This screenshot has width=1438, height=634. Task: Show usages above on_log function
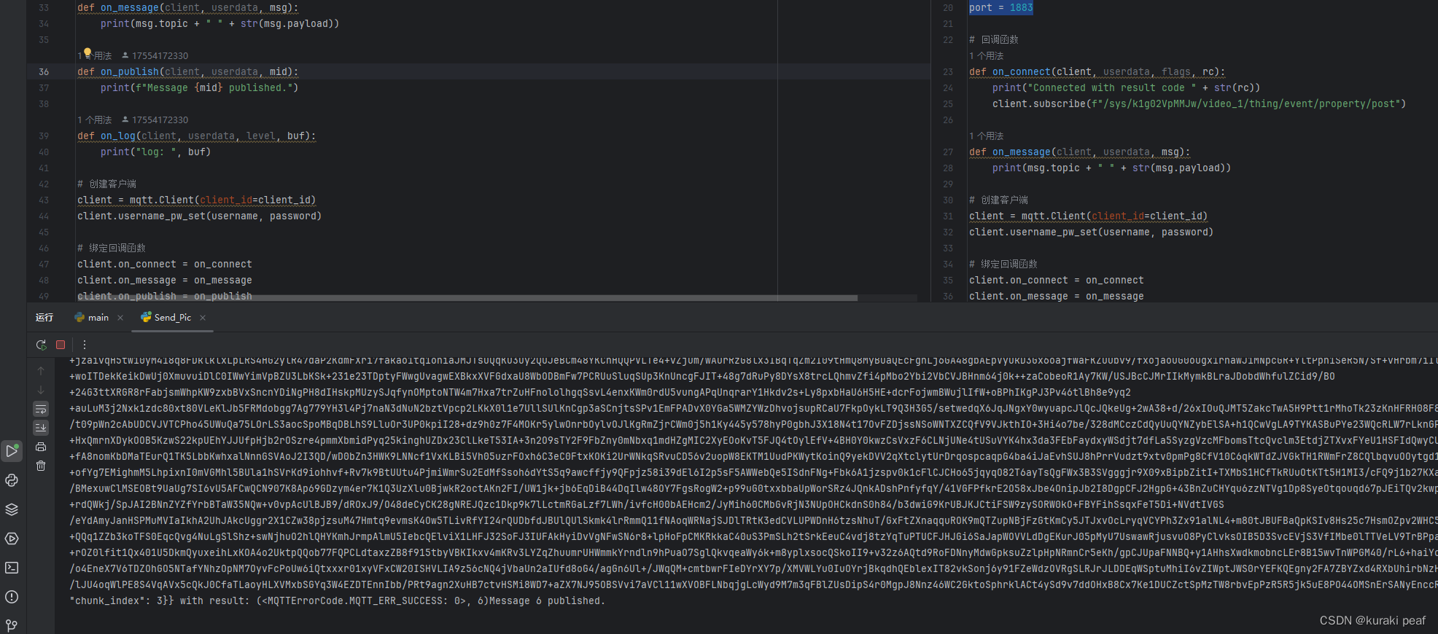pos(95,120)
